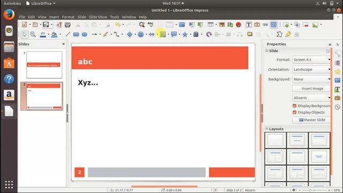Toggle Display Background checkbox
The height and width of the screenshot is (193, 343).
(294, 106)
